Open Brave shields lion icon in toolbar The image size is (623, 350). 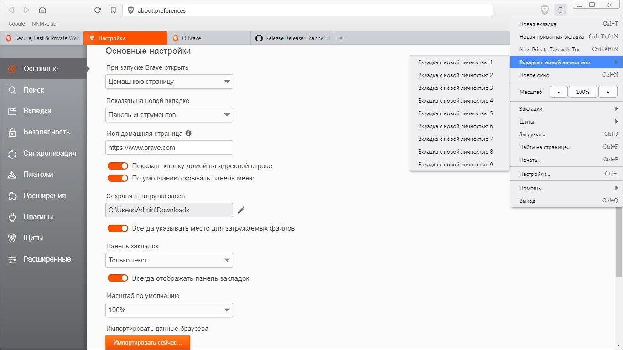[545, 10]
